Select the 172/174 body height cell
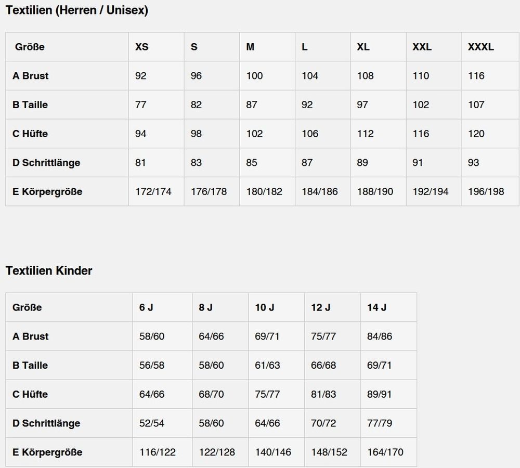This screenshot has width=520, height=468. pyautogui.click(x=153, y=191)
